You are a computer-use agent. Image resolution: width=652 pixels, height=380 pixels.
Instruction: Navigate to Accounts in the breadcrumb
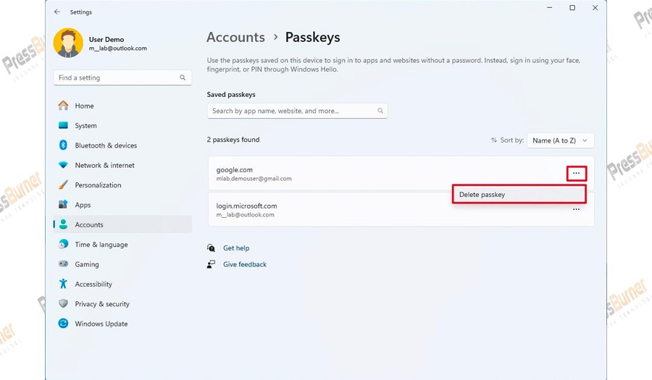pos(235,37)
